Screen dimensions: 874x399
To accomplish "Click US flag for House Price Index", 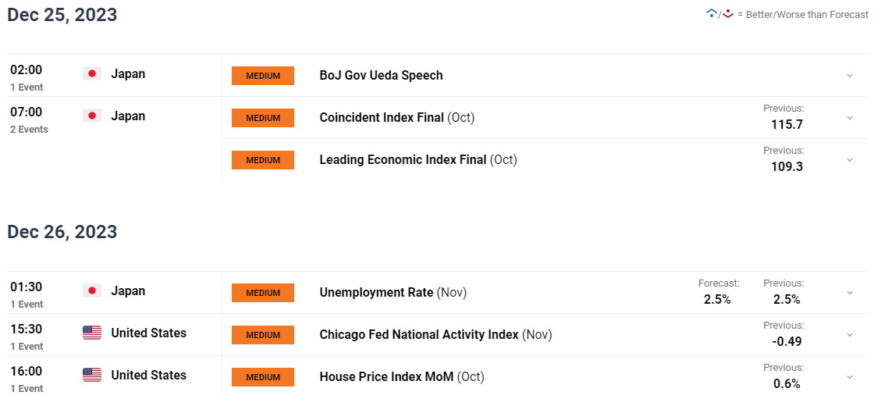I will [x=92, y=375].
